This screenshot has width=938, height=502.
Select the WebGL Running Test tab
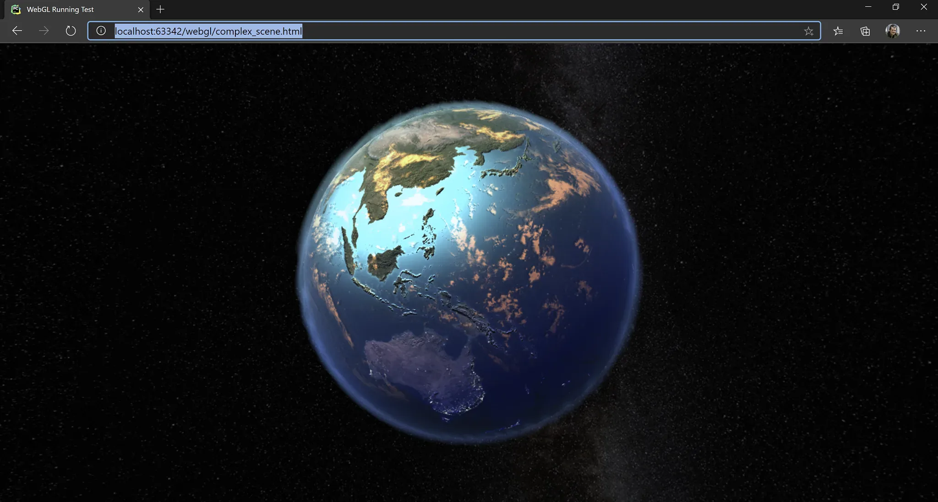point(76,10)
